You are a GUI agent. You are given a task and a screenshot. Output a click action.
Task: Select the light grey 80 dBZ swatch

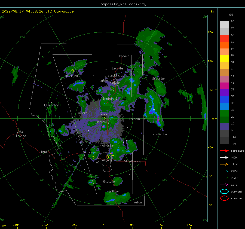(224, 25)
